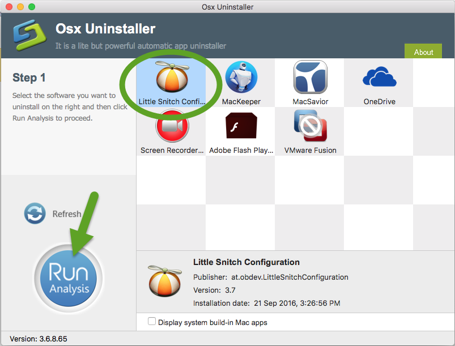Toggle the system apps visibility checkbox
The height and width of the screenshot is (346, 455).
152,321
